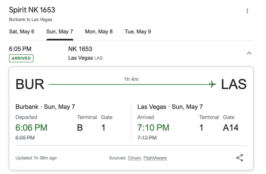The width and height of the screenshot is (266, 174).
Task: Click the green arrival time 7:10 PM
Action: pyautogui.click(x=153, y=127)
